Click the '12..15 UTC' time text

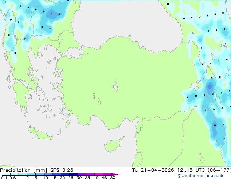pyautogui.click(x=191, y=170)
